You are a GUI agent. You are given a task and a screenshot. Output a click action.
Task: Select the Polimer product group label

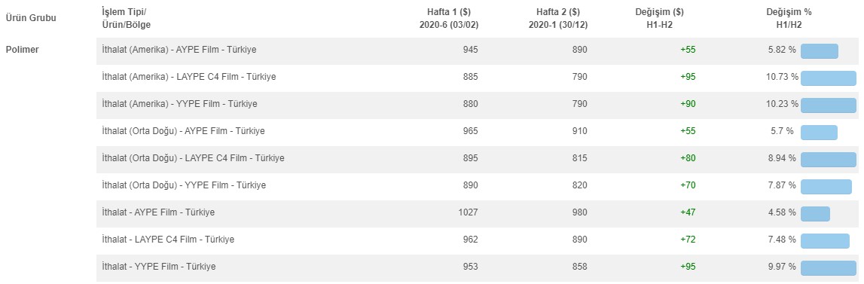tap(22, 50)
